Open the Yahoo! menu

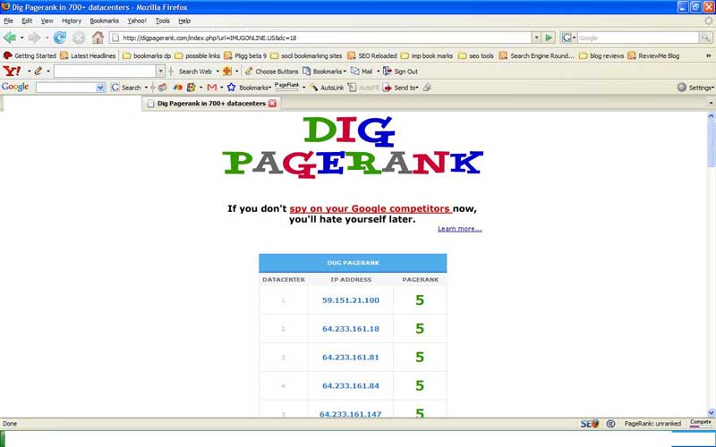(137, 21)
